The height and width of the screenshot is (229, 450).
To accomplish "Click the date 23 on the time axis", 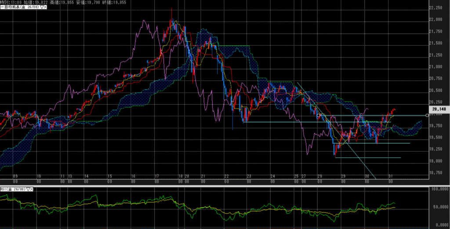I will click(249, 176).
